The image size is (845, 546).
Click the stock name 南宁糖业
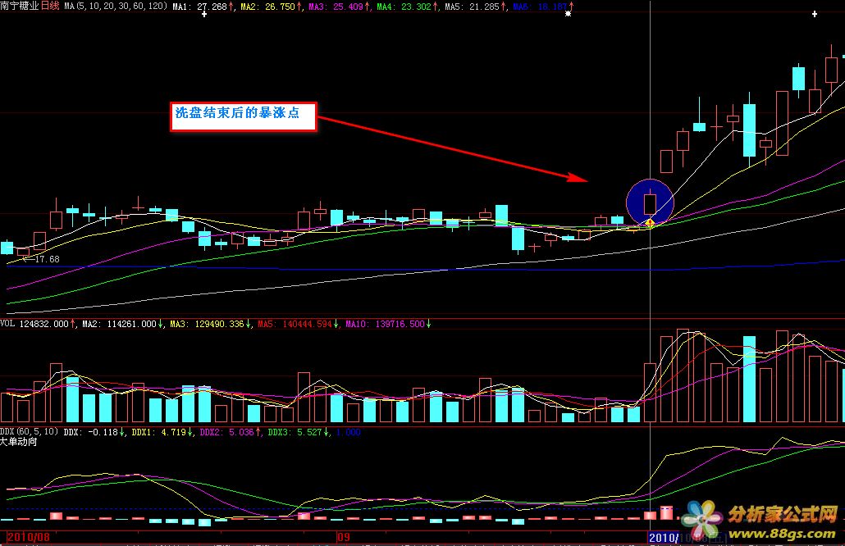tap(20, 6)
